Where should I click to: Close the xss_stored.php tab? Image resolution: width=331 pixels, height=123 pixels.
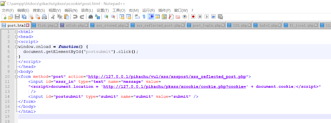pos(127,25)
